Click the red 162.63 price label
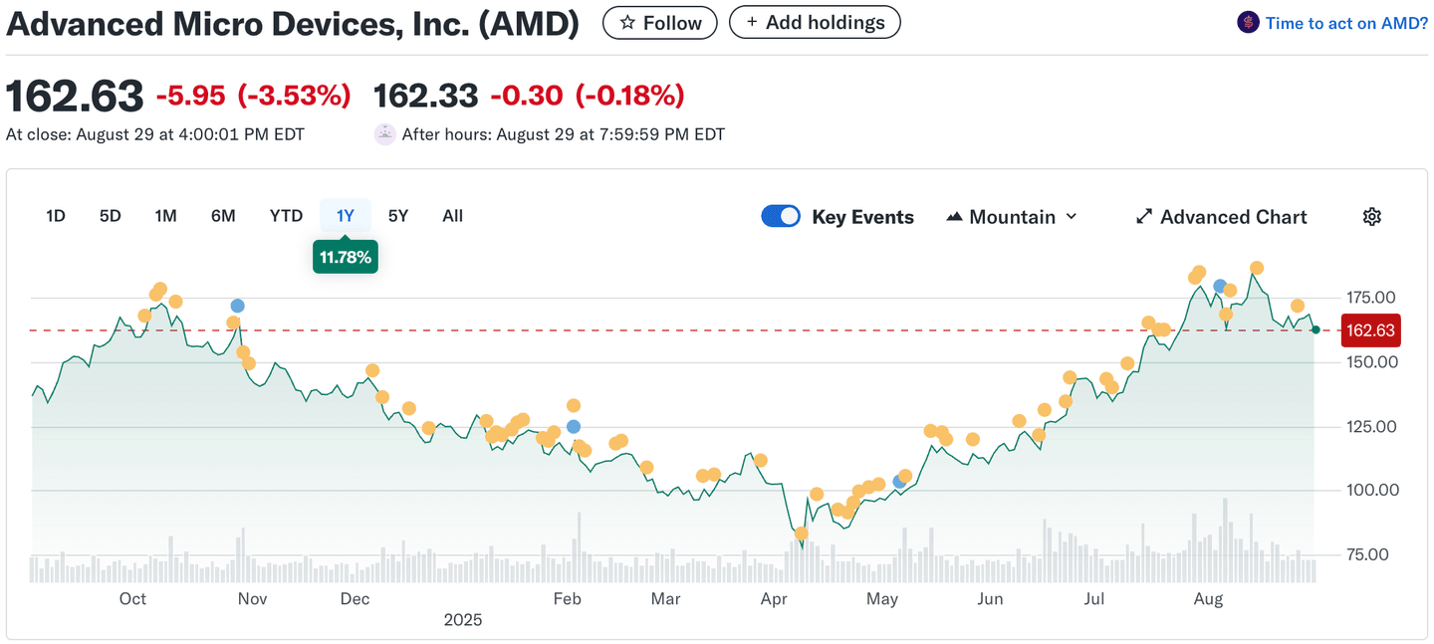Image resolution: width=1434 pixels, height=644 pixels. point(1370,330)
